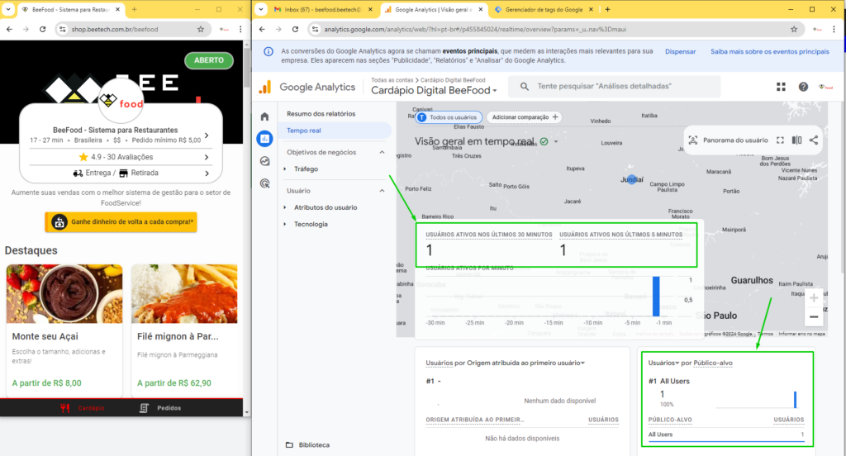The image size is (846, 456).
Task: Toggle fullscreen icon beside Panorama do usuário
Action: coord(780,140)
